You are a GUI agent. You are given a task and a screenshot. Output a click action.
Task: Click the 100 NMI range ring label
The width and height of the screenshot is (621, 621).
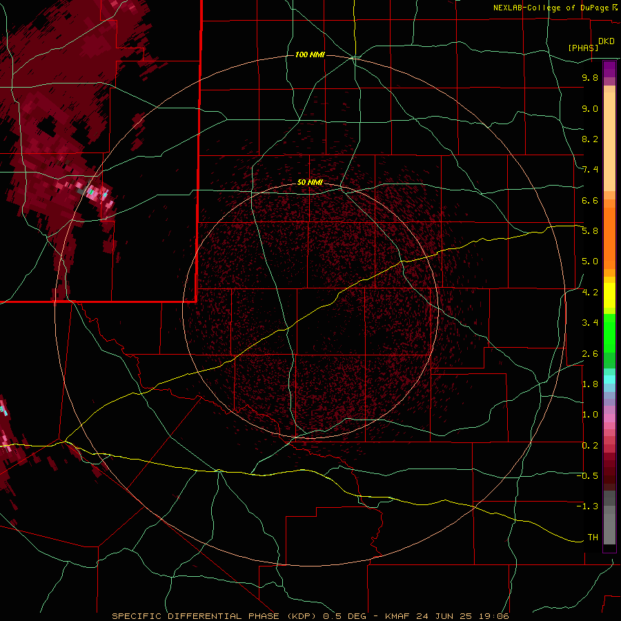[310, 55]
